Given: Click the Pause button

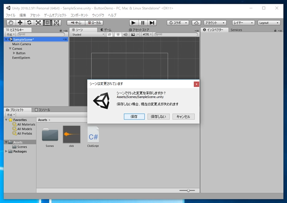Looking at the screenshot, I should 143,23.
